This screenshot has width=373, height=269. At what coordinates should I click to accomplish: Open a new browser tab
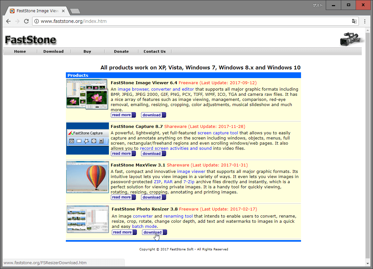75,11
